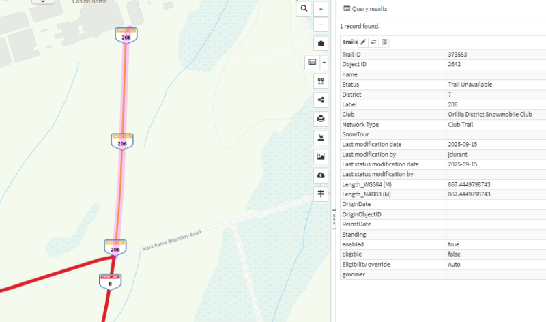Open the cloud upload tool
This screenshot has width=546, height=322.
pos(321,175)
